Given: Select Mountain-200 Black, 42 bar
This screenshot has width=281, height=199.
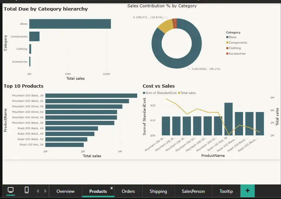Looking at the screenshot, I should point(87,101).
